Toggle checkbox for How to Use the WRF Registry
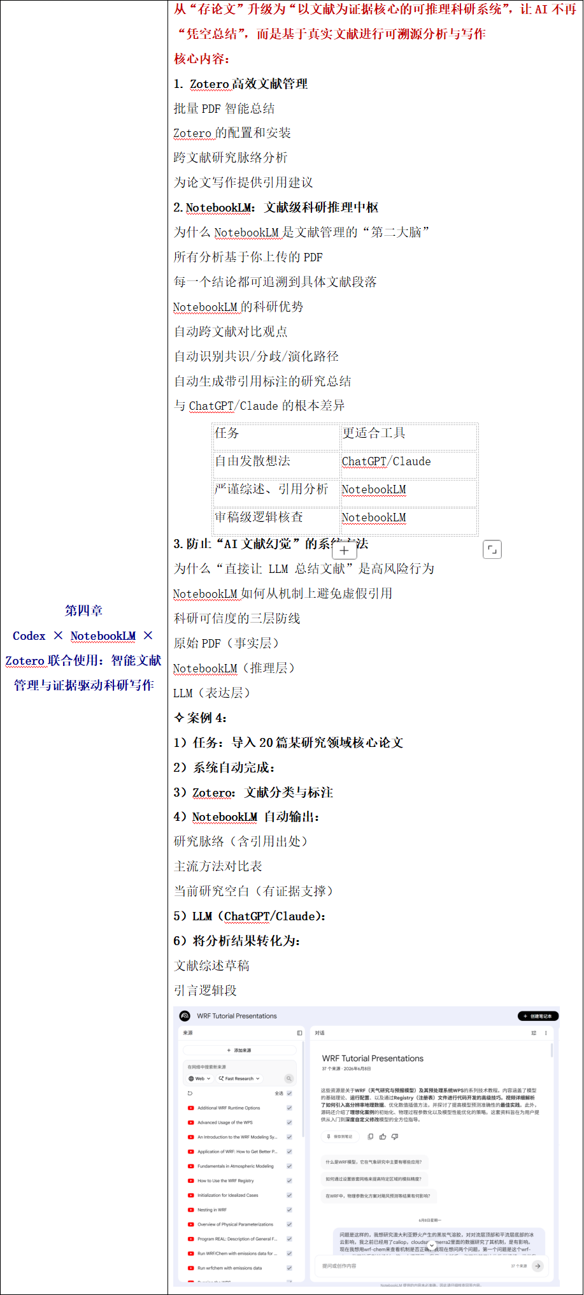The height and width of the screenshot is (1295, 584). point(289,1180)
